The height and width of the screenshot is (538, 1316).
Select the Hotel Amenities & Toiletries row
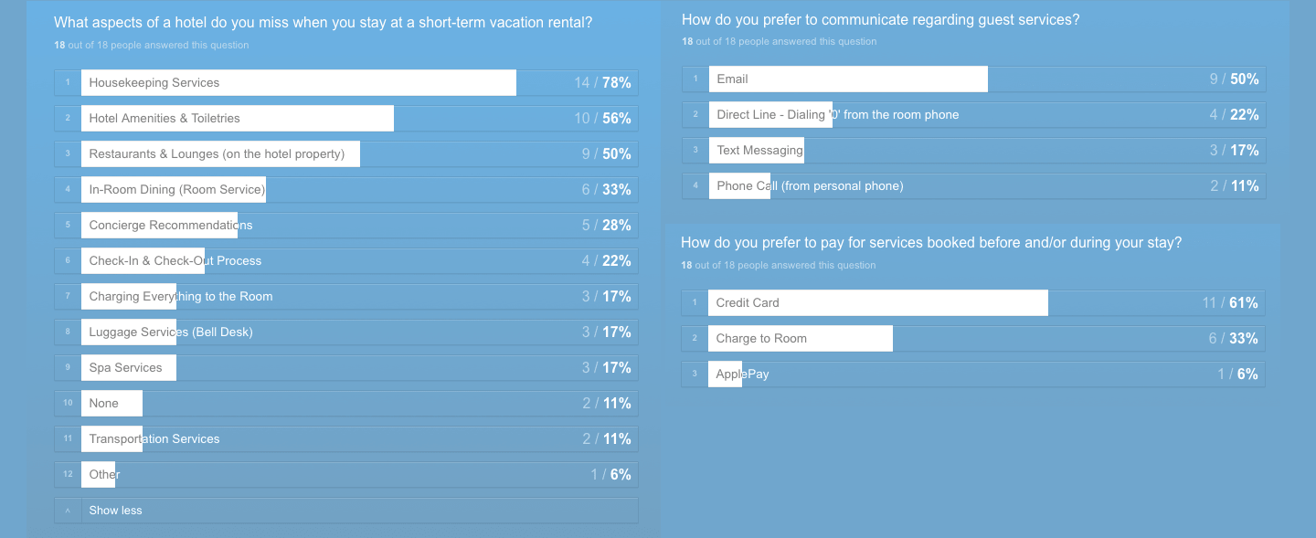tap(346, 118)
